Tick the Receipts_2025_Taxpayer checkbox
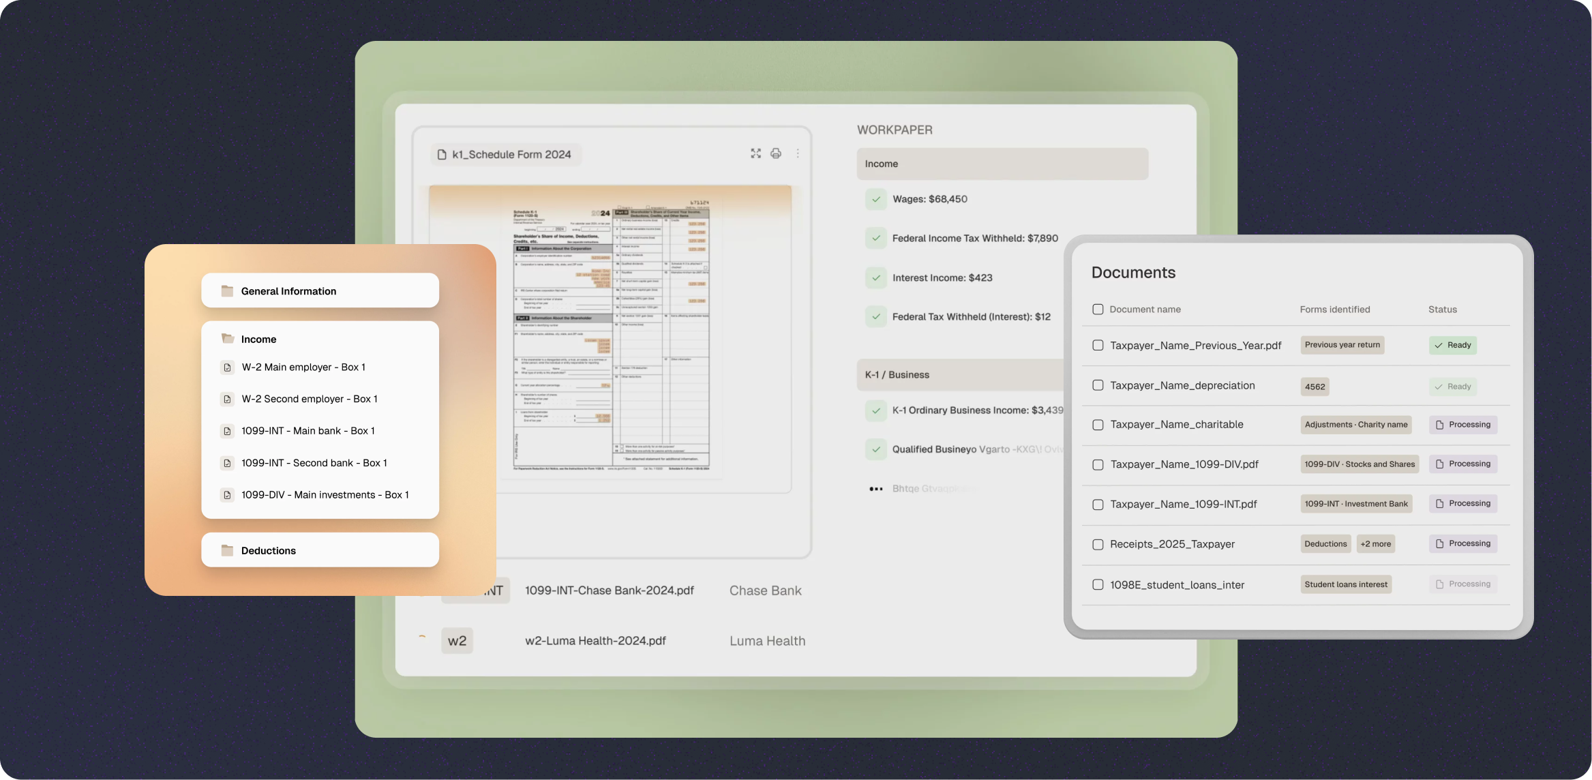This screenshot has height=780, width=1592. [x=1098, y=544]
